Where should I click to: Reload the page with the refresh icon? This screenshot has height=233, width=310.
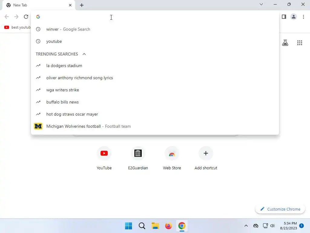click(26, 17)
